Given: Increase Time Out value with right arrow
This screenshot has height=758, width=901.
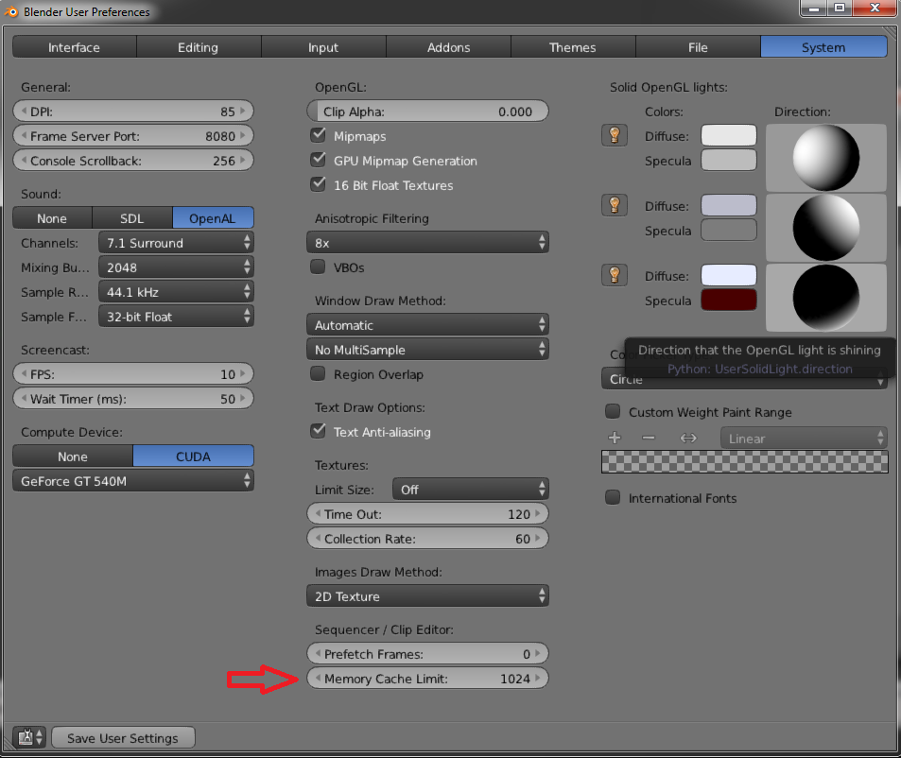Looking at the screenshot, I should [537, 513].
